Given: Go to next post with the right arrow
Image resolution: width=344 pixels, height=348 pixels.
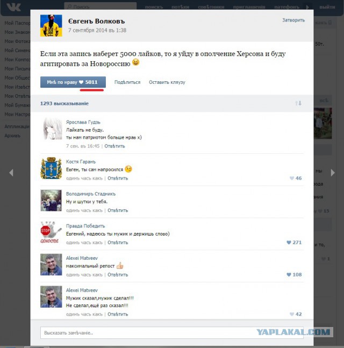Looking at the screenshot, I should 333,173.
